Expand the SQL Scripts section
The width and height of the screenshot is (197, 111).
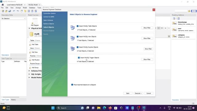tap(29, 74)
